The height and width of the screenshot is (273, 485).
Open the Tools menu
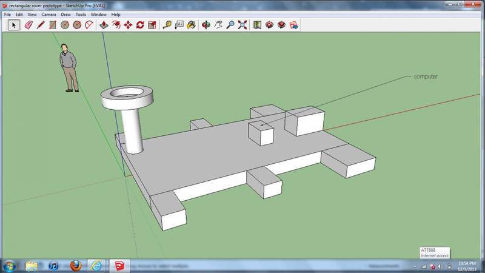click(81, 14)
